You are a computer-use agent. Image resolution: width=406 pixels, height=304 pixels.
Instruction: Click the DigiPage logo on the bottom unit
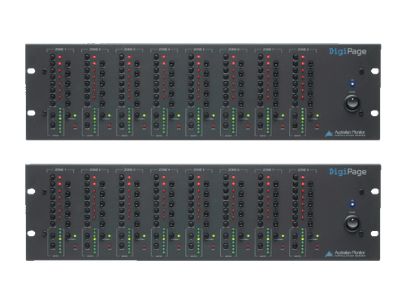pyautogui.click(x=348, y=172)
